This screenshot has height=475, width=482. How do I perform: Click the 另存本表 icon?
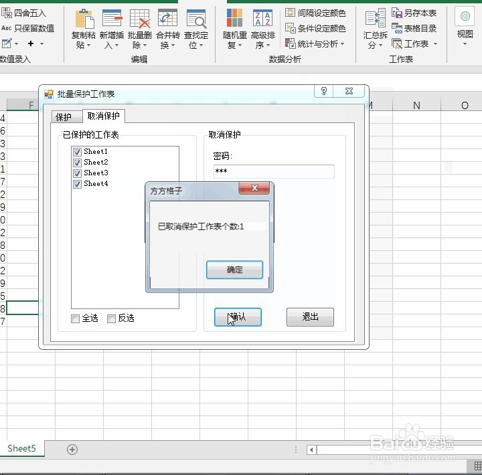[397, 13]
